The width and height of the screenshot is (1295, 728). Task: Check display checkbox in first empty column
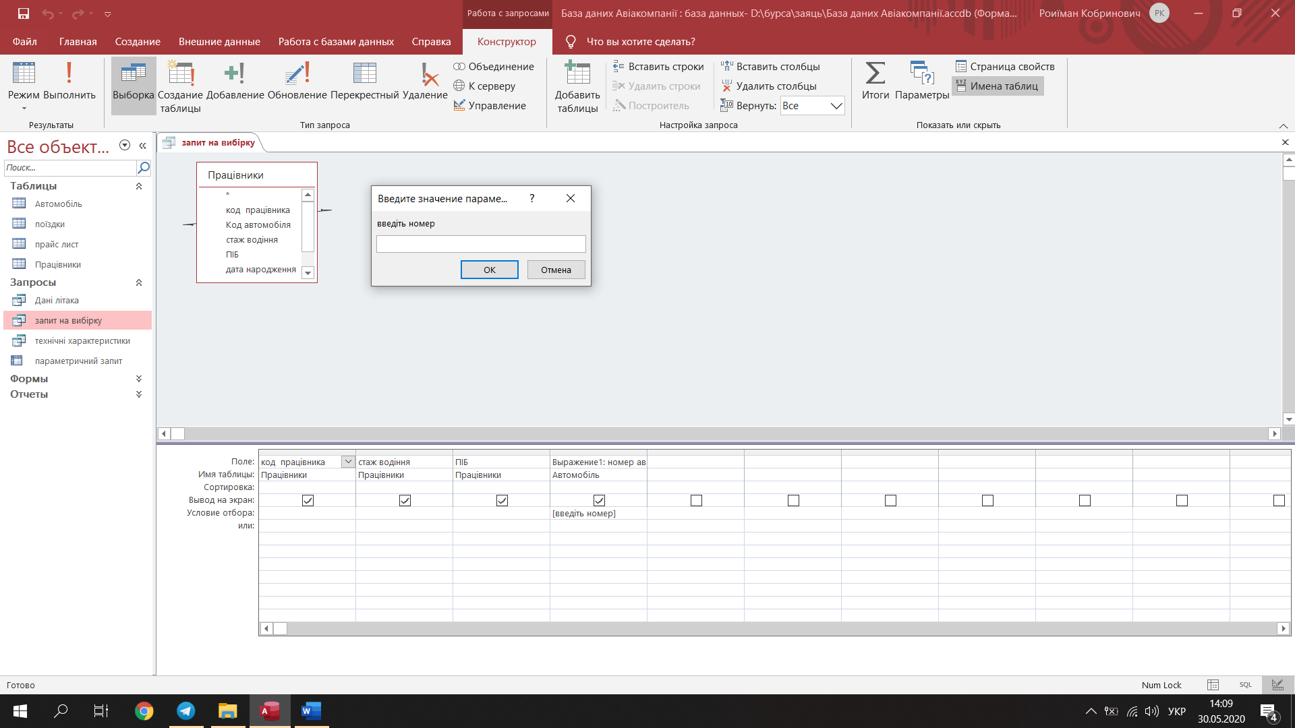tap(696, 500)
